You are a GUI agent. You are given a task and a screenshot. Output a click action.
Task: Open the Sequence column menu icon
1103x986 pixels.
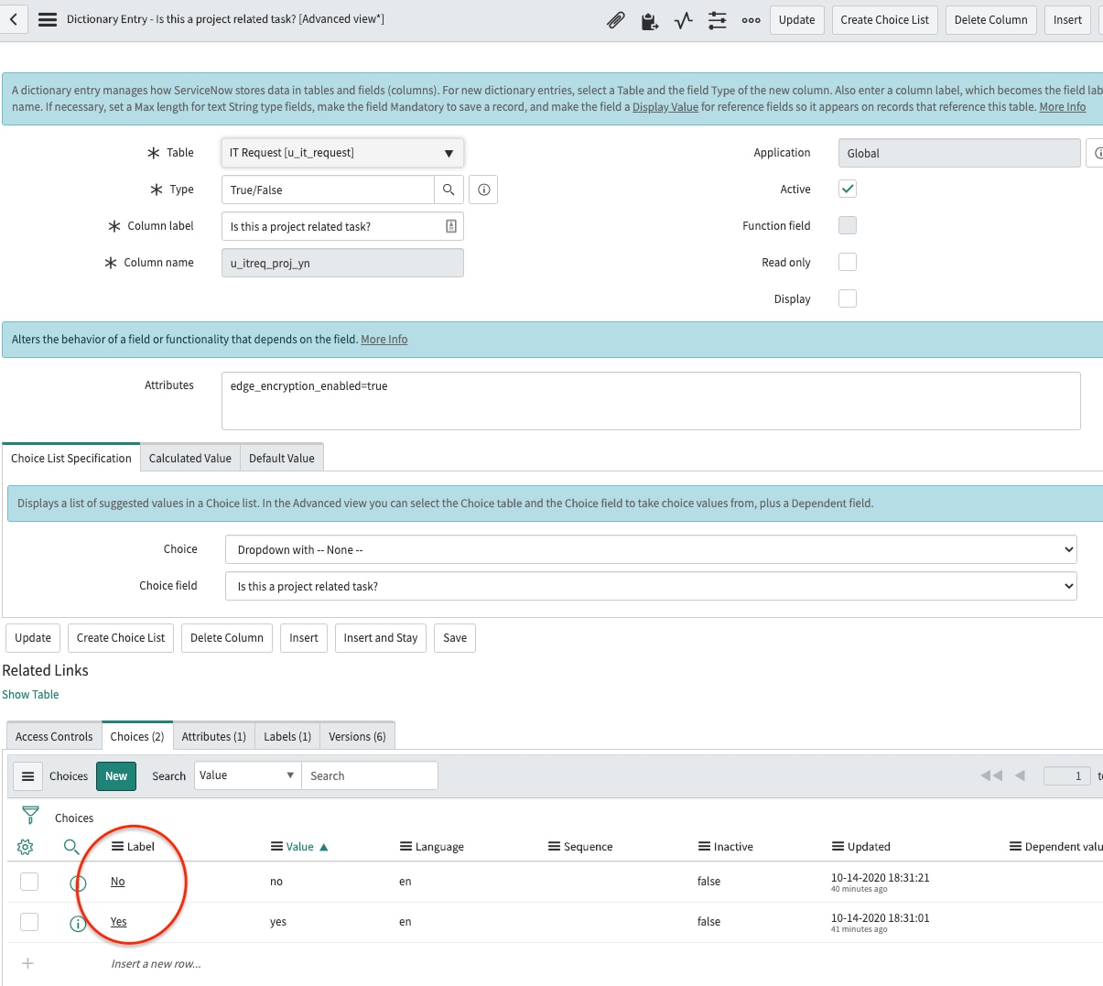pos(554,846)
